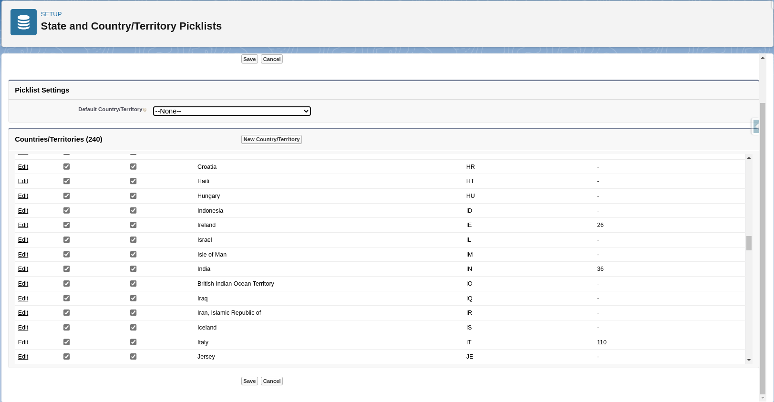Click the bottom Cancel button
This screenshot has width=774, height=402.
[272, 381]
